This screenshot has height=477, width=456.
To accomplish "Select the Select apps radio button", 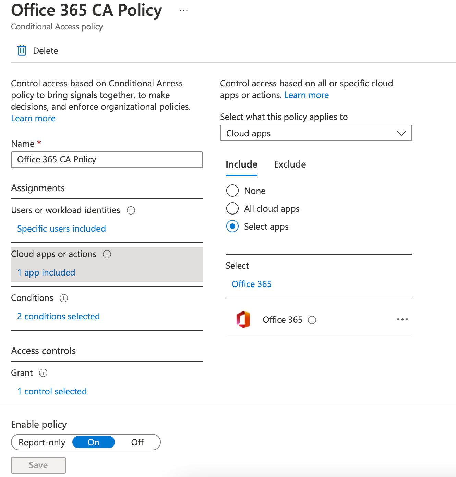I will (232, 226).
